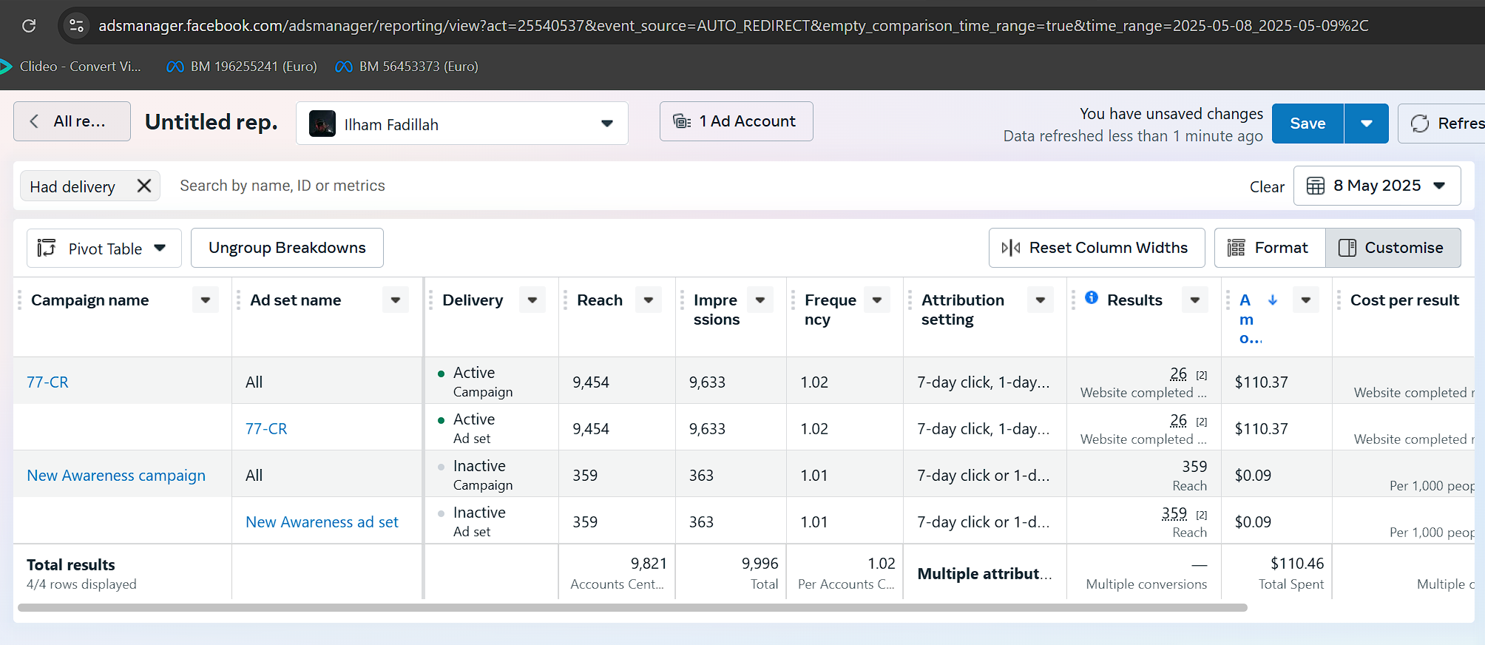Screen dimensions: 1485x645
Task: Grab Frequency column drag handle
Action: pyautogui.click(x=793, y=300)
